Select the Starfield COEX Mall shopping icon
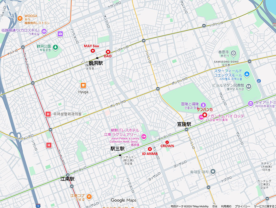276x208 pixels. pyautogui.click(x=247, y=74)
